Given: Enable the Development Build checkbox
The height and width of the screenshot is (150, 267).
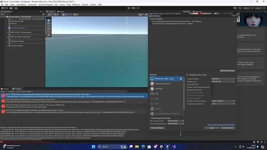Looking at the screenshot, I should click(x=212, y=90).
